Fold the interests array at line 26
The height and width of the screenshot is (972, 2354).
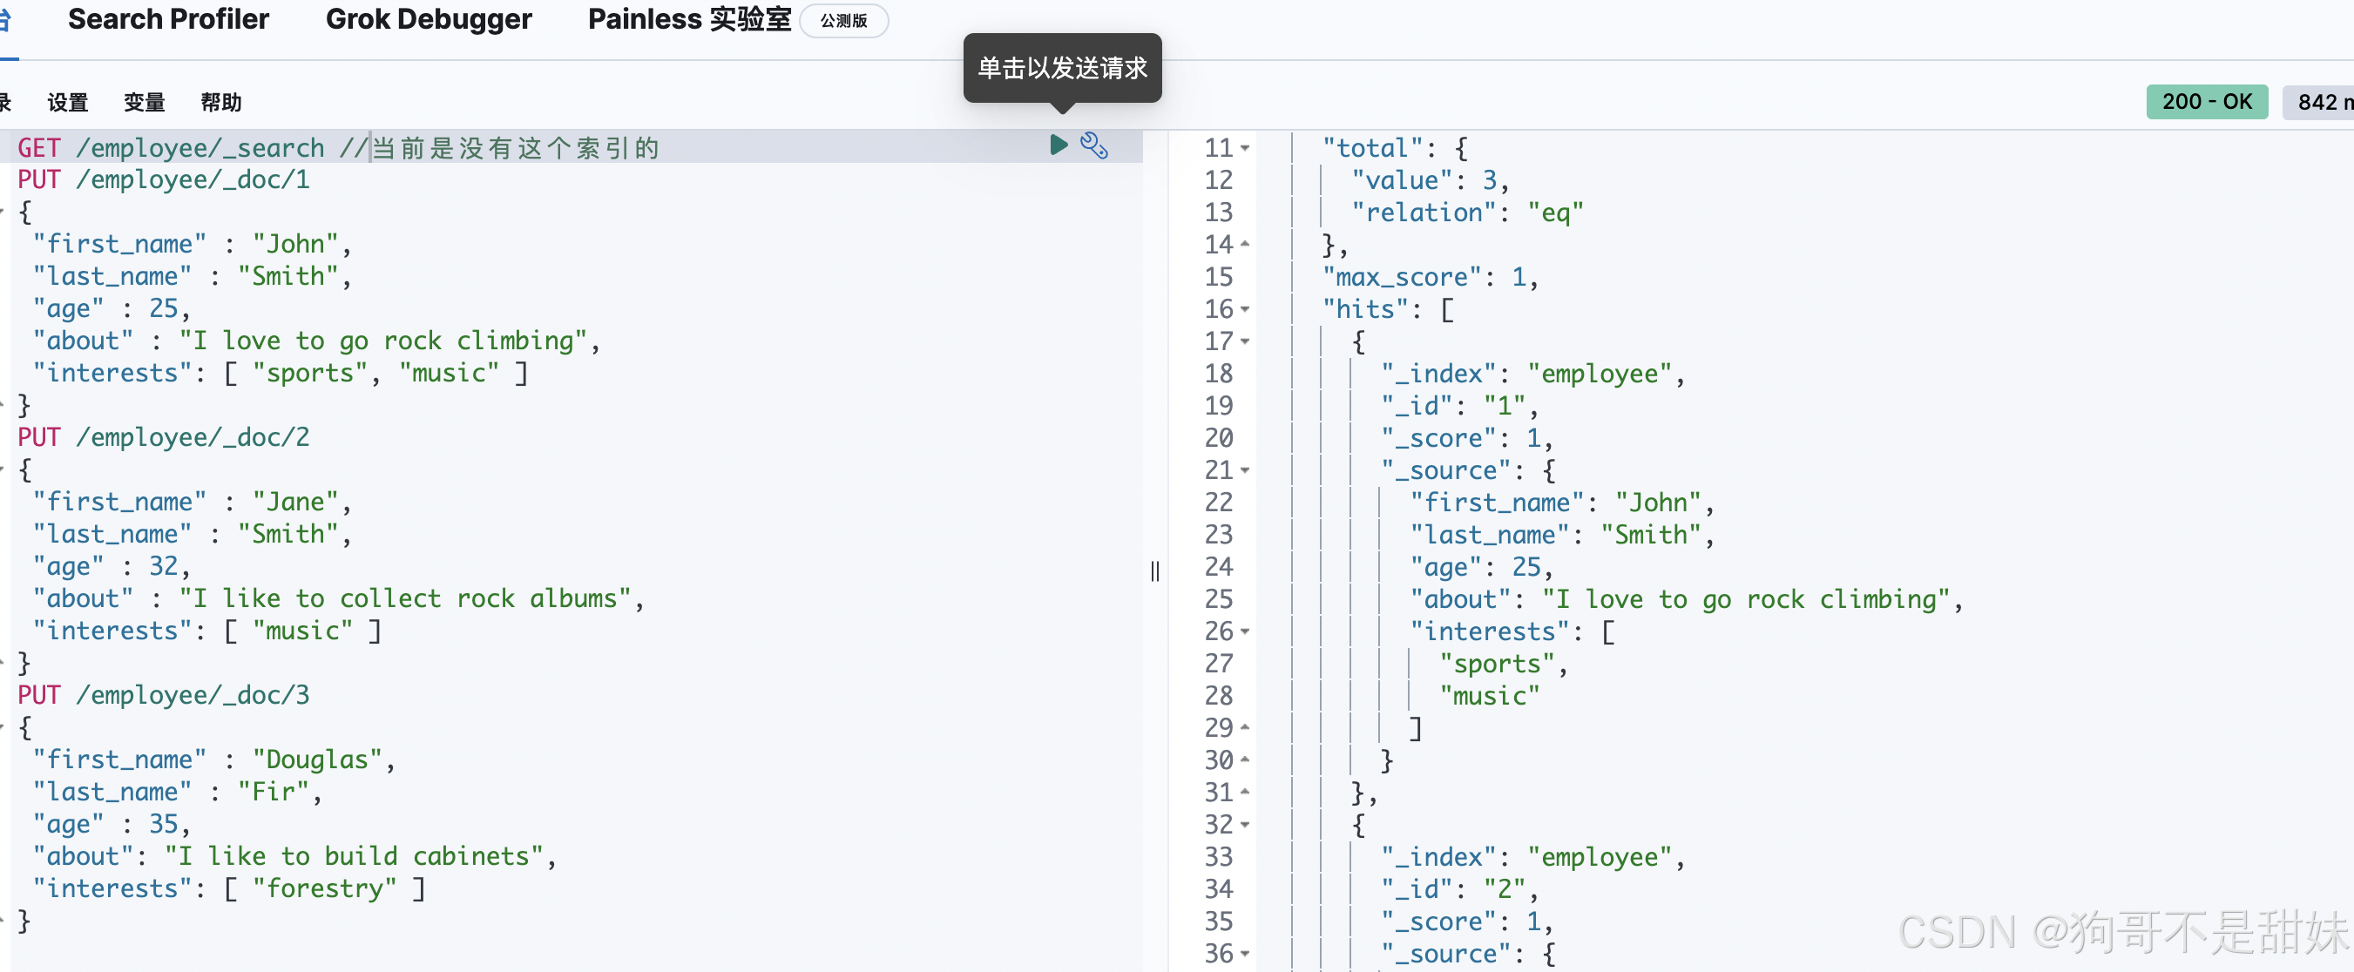(x=1245, y=631)
